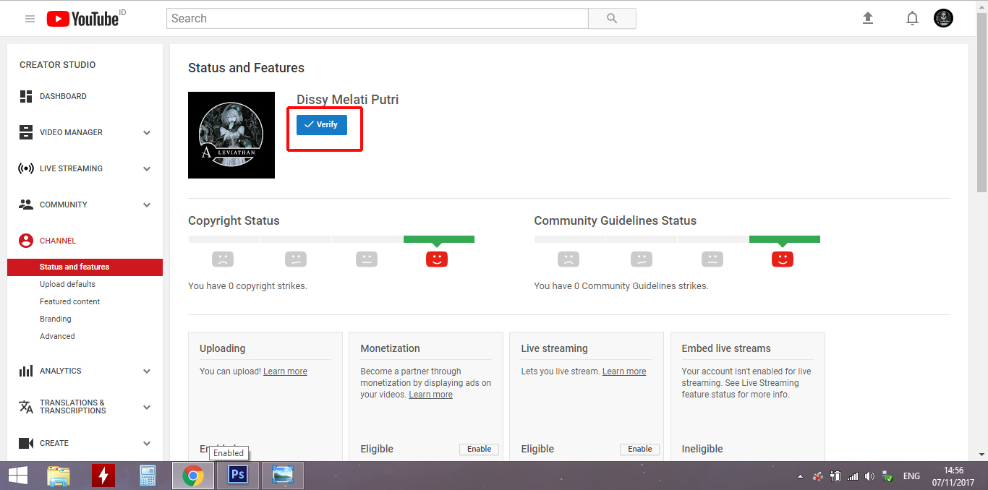
Task: Select the Live Streaming sidebar icon
Action: pos(25,168)
